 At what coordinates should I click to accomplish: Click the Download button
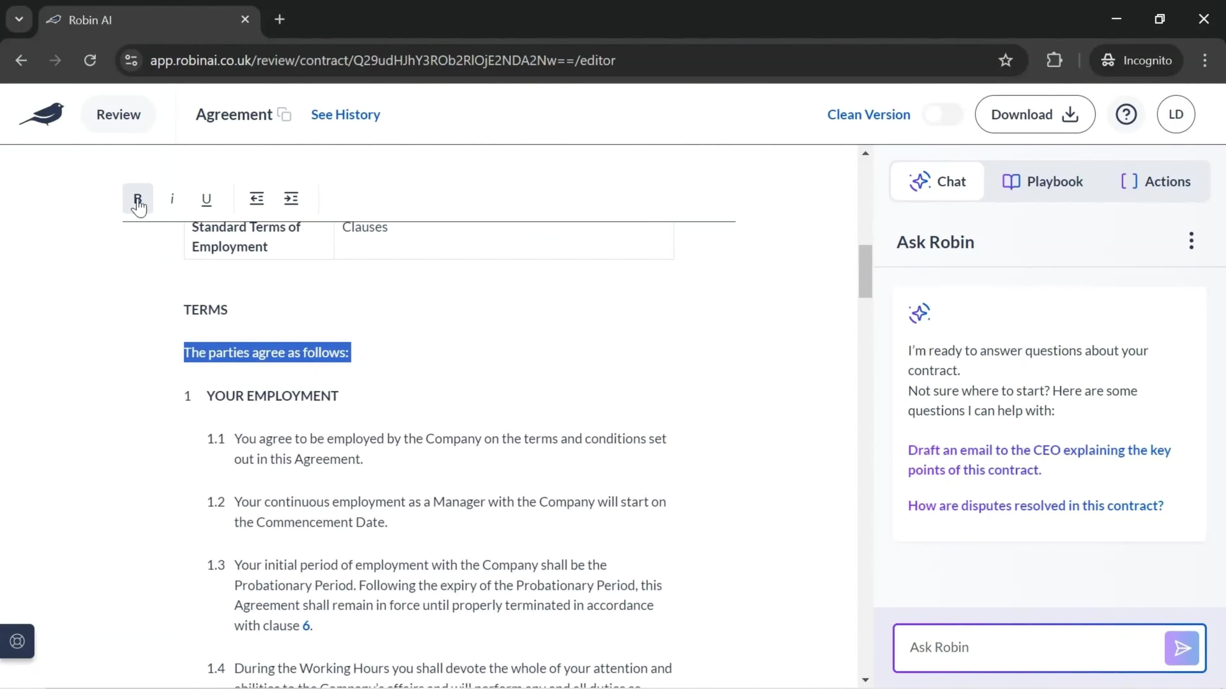[x=1035, y=115]
